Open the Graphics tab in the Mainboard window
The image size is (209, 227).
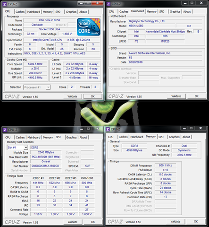tap(175, 11)
